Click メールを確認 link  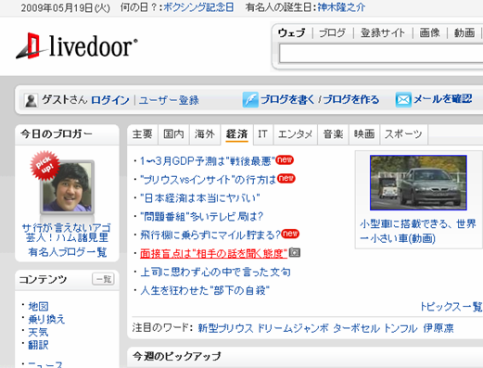coord(442,99)
